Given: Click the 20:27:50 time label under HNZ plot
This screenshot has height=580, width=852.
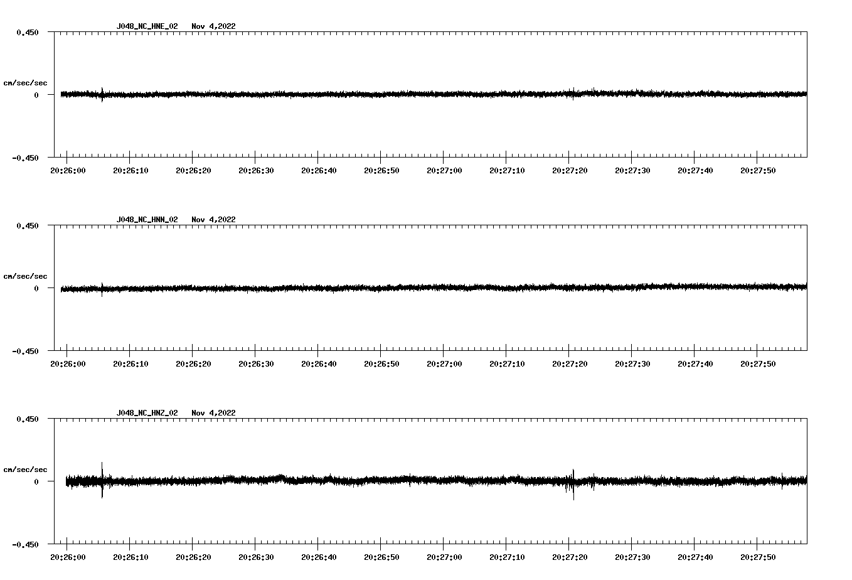Looking at the screenshot, I should [x=758, y=557].
